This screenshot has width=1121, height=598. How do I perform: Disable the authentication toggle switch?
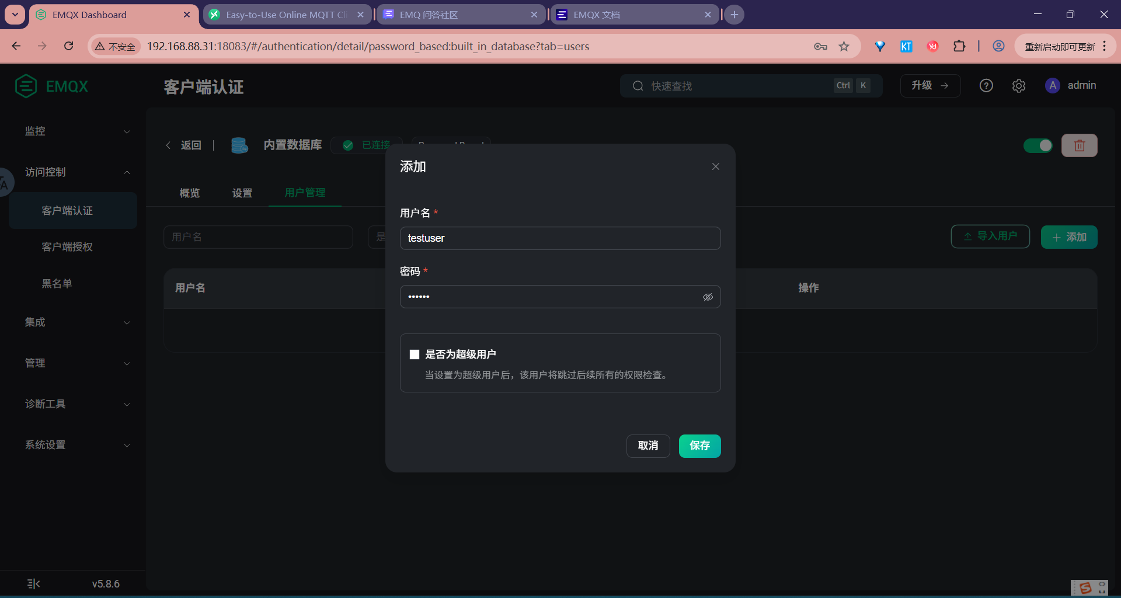[x=1038, y=145]
